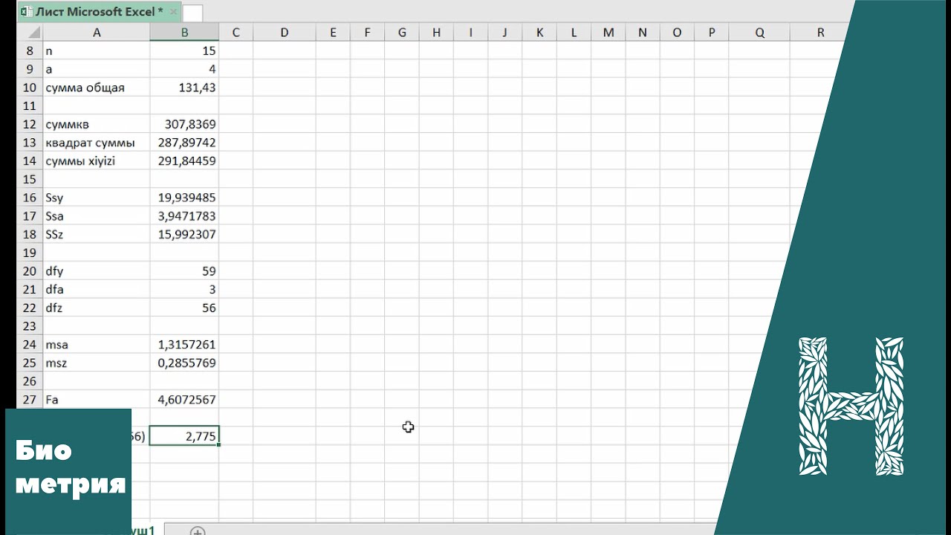Click the value cell 131,43
Image resolution: width=951 pixels, height=535 pixels.
[x=184, y=88]
